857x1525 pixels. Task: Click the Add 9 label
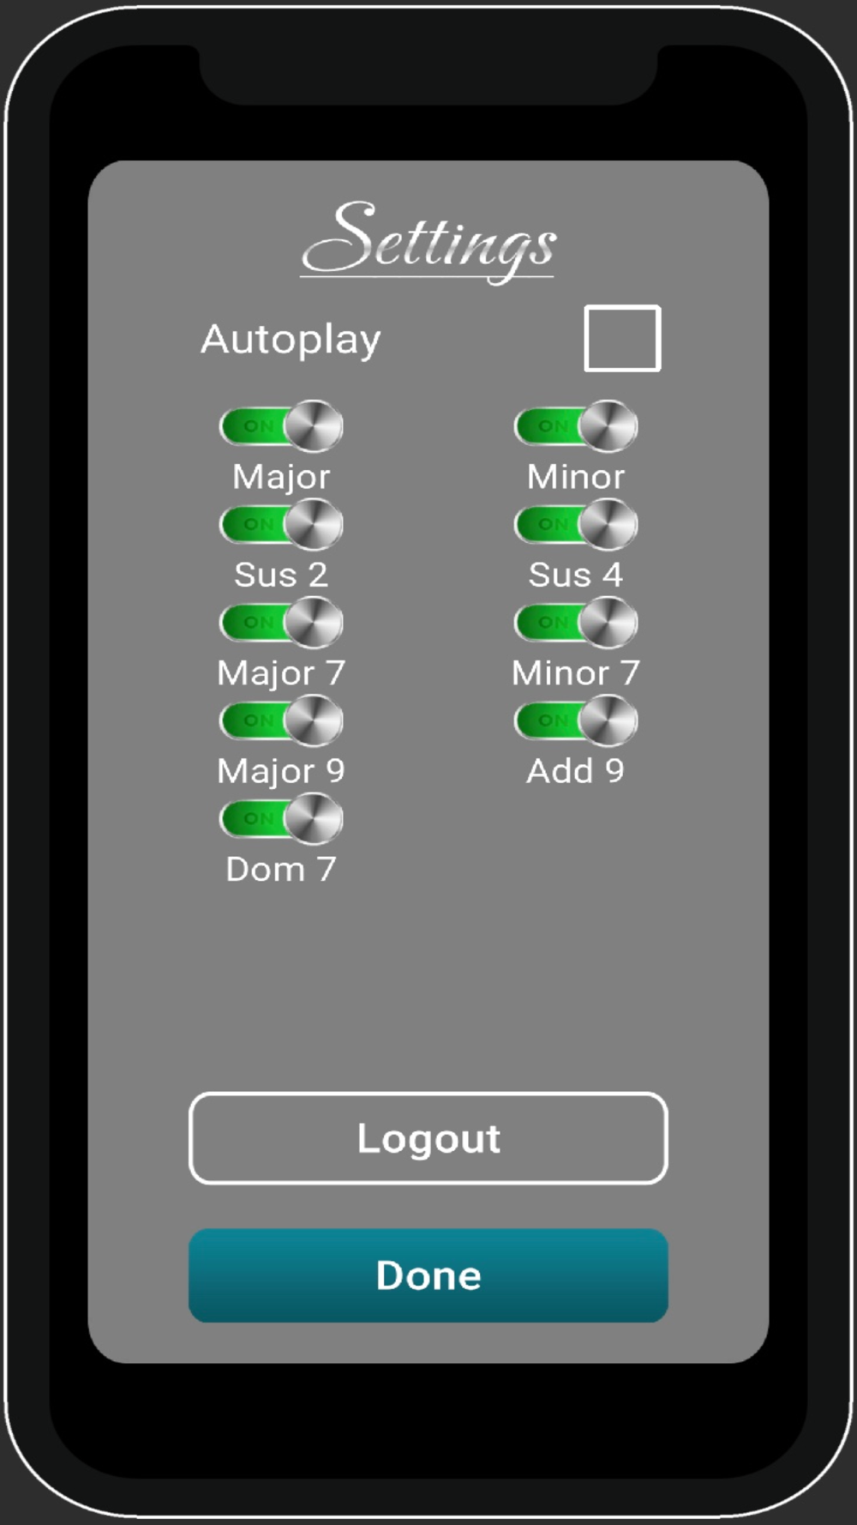[576, 771]
